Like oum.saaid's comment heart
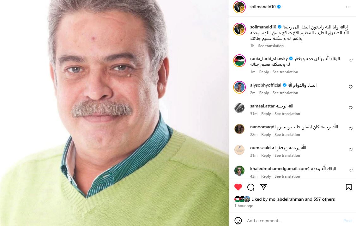This screenshot has height=226, width=356. coord(351,150)
